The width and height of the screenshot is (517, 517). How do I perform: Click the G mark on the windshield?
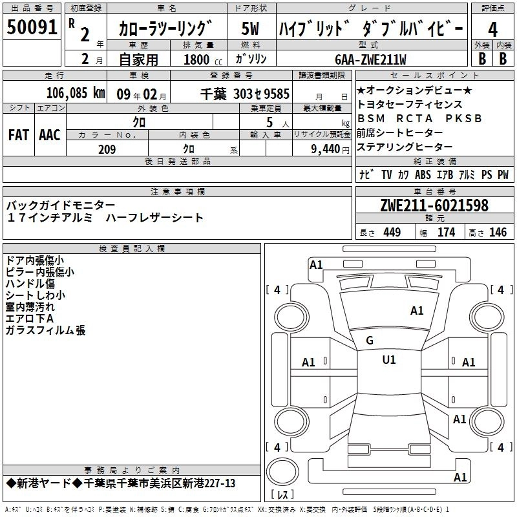[370, 341]
